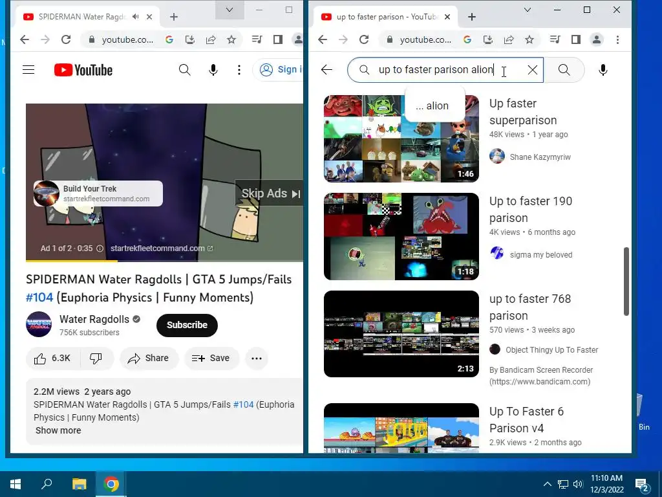Viewport: 662px width, 497px height.
Task: Open share icon in left address bar
Action: point(211,39)
